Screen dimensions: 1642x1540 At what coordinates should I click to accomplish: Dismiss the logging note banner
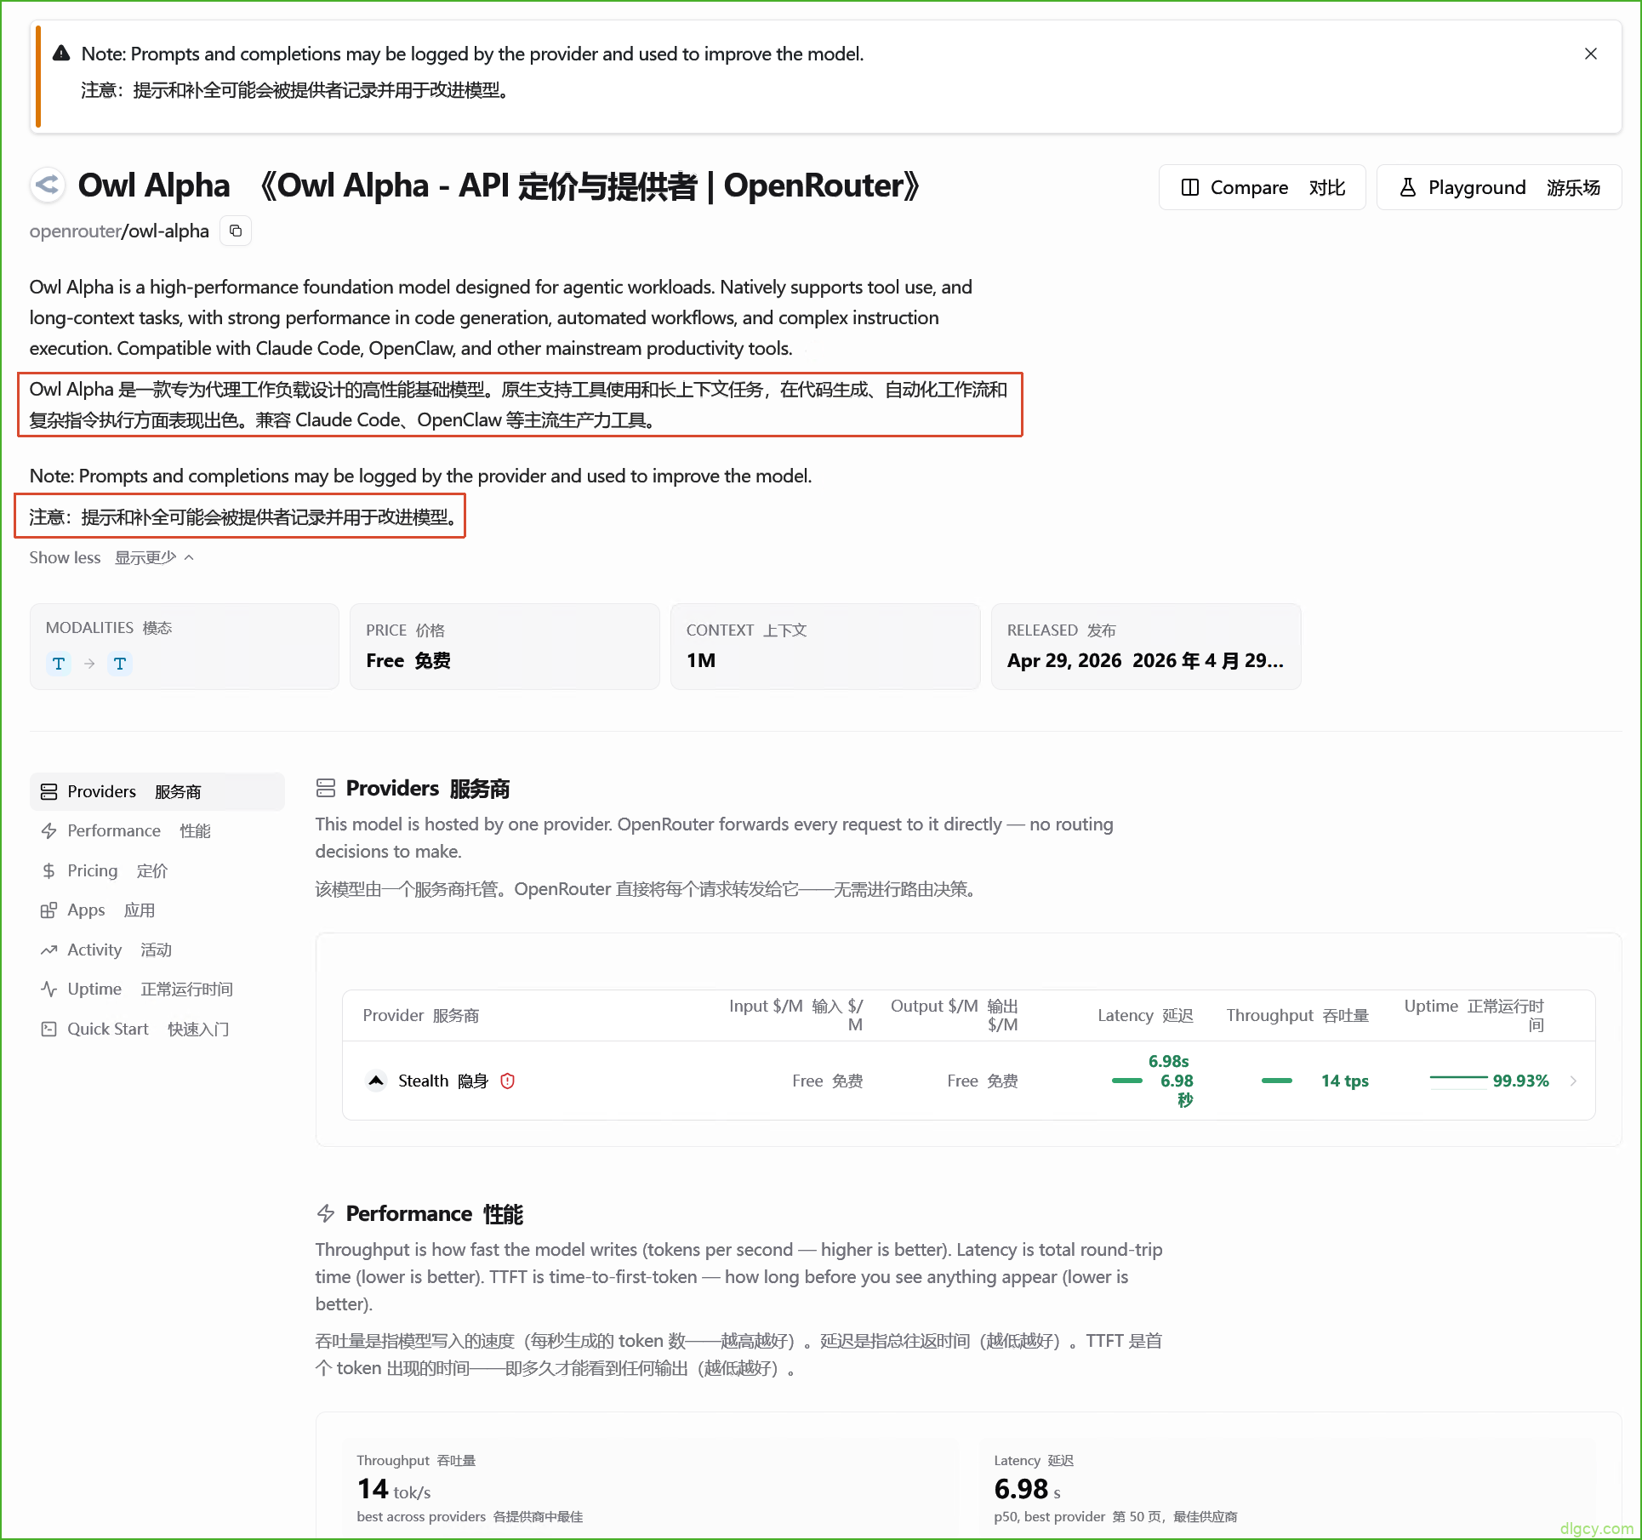[1590, 54]
